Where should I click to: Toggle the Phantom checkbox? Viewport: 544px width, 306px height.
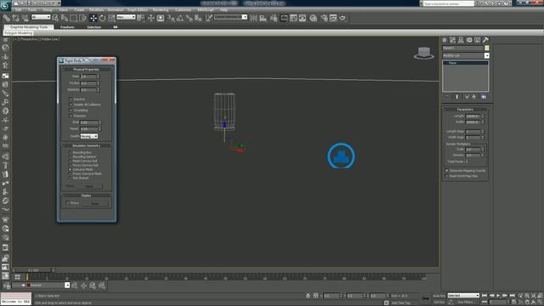click(x=71, y=116)
